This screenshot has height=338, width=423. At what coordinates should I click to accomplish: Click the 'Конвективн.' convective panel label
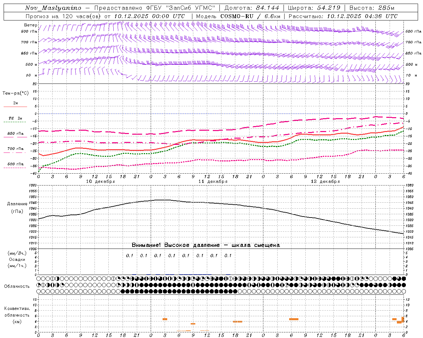coord(17,309)
